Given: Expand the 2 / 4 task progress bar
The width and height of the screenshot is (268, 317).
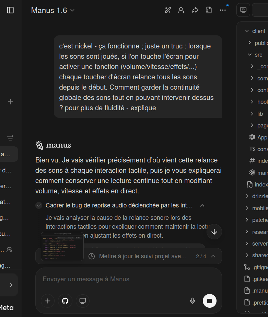Looking at the screenshot, I should [x=213, y=256].
